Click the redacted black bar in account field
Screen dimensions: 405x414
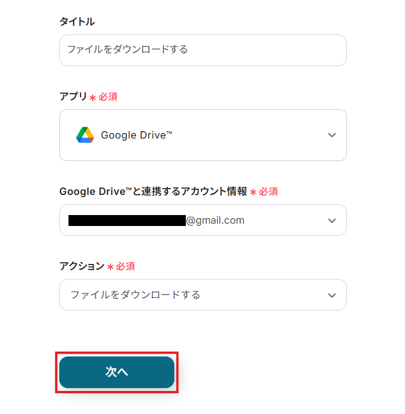(127, 220)
